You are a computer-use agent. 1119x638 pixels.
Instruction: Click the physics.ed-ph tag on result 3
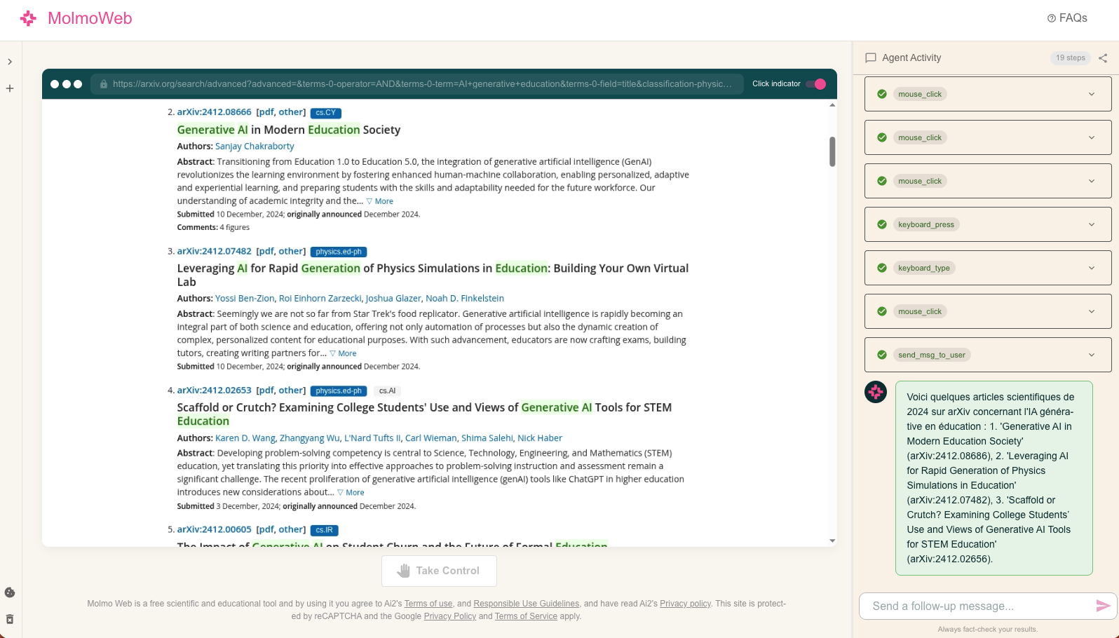pyautogui.click(x=339, y=252)
